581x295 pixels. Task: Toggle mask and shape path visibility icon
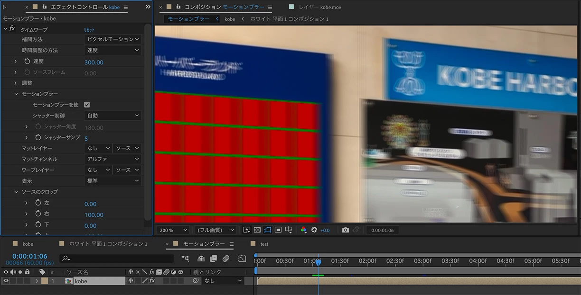click(267, 230)
